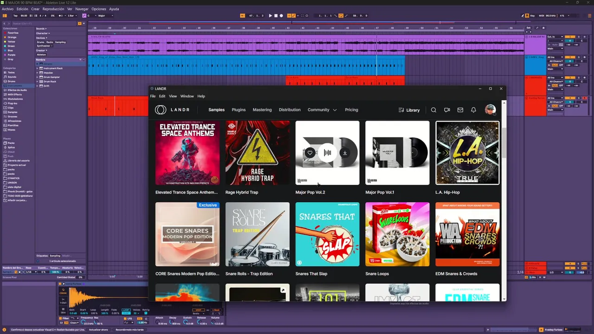
Task: Open the L.A. Hip-Hop pack cover
Action: pyautogui.click(x=467, y=153)
